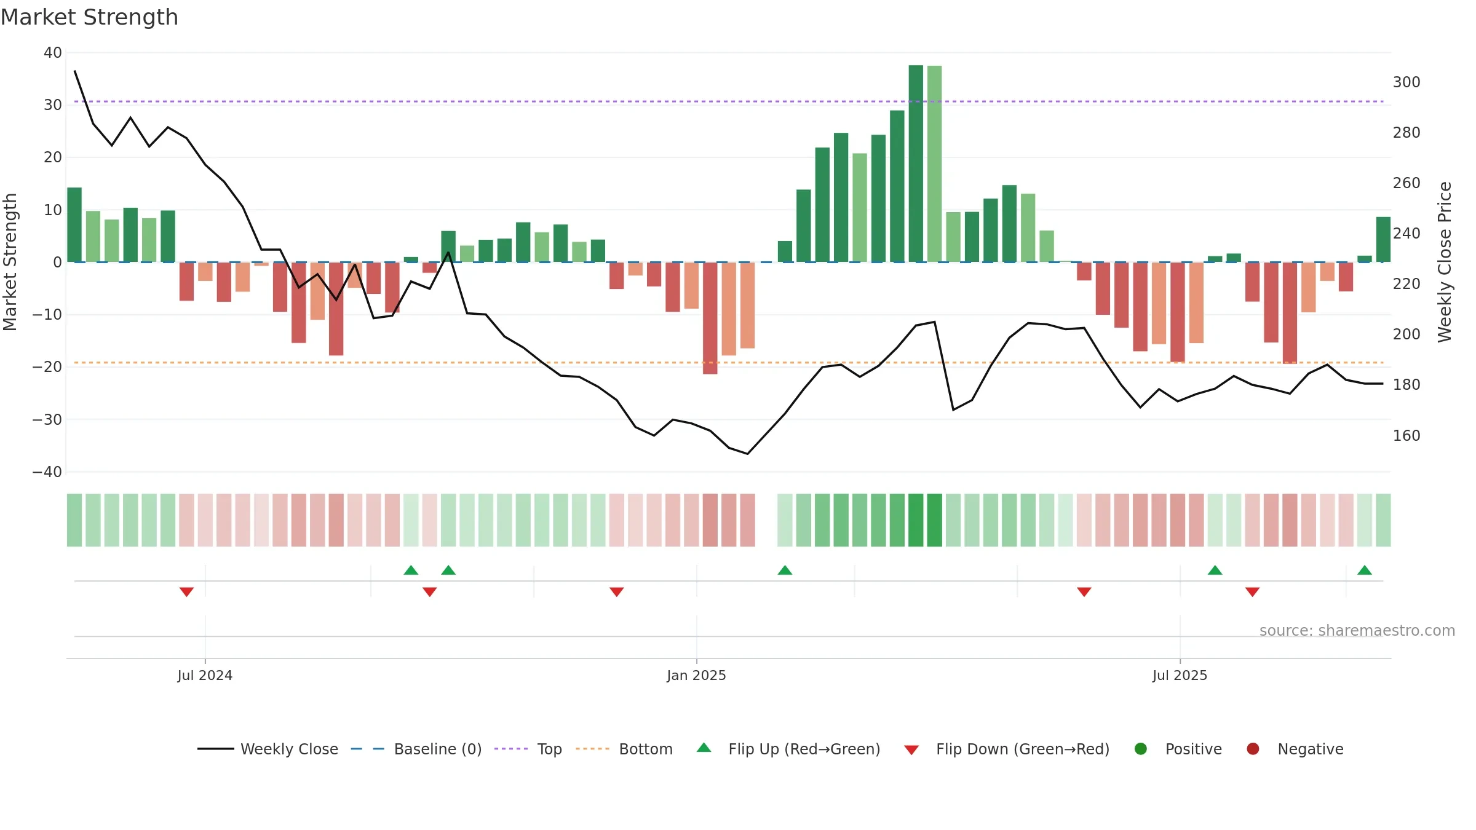Toggle the Negative legend entry
Viewport: 1476px width, 830px height.
click(1295, 749)
